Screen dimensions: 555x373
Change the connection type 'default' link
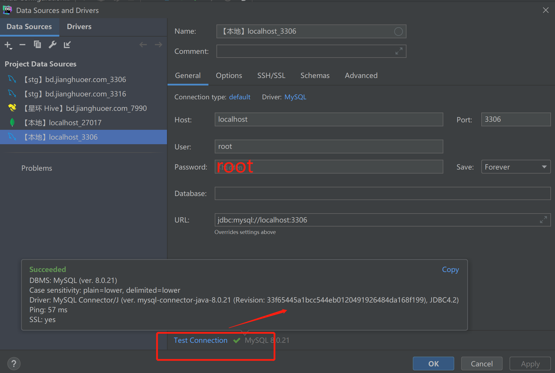(x=240, y=97)
